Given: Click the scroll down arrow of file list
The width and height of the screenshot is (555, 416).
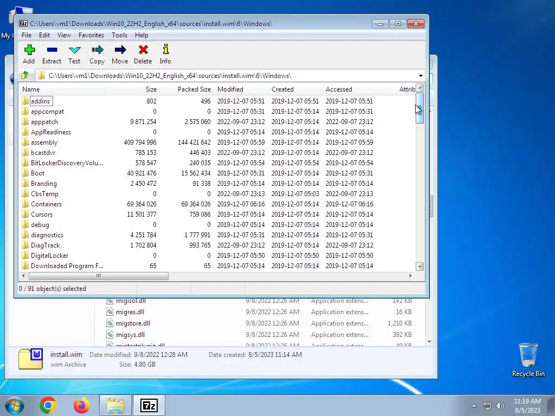Looking at the screenshot, I should click(x=420, y=266).
